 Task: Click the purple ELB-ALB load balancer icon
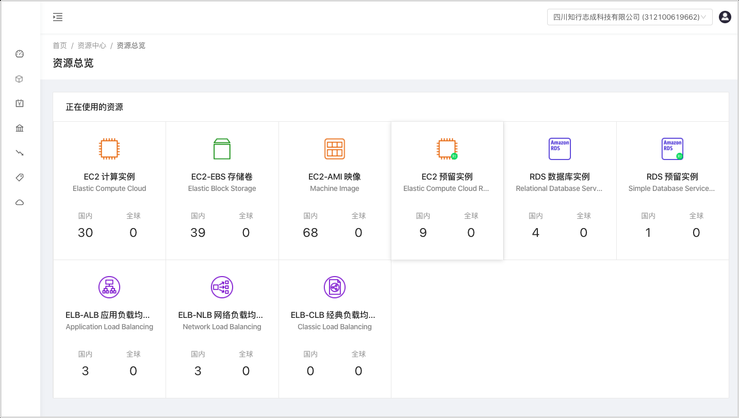109,287
